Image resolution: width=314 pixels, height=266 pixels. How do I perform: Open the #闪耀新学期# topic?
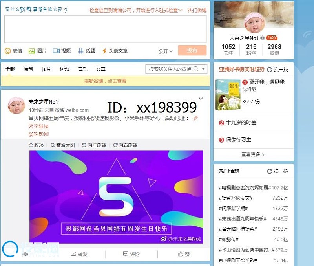[233, 209]
